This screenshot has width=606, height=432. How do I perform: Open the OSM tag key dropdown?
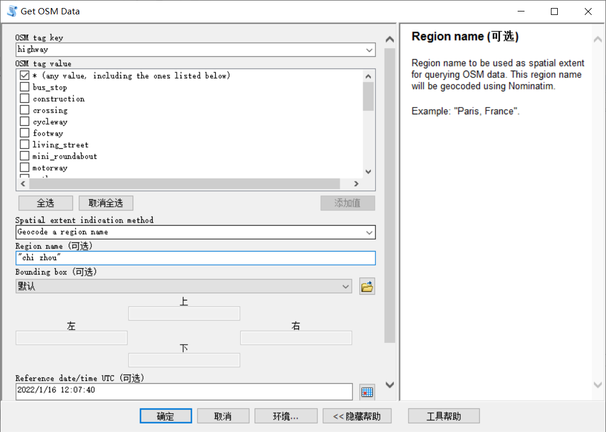369,50
